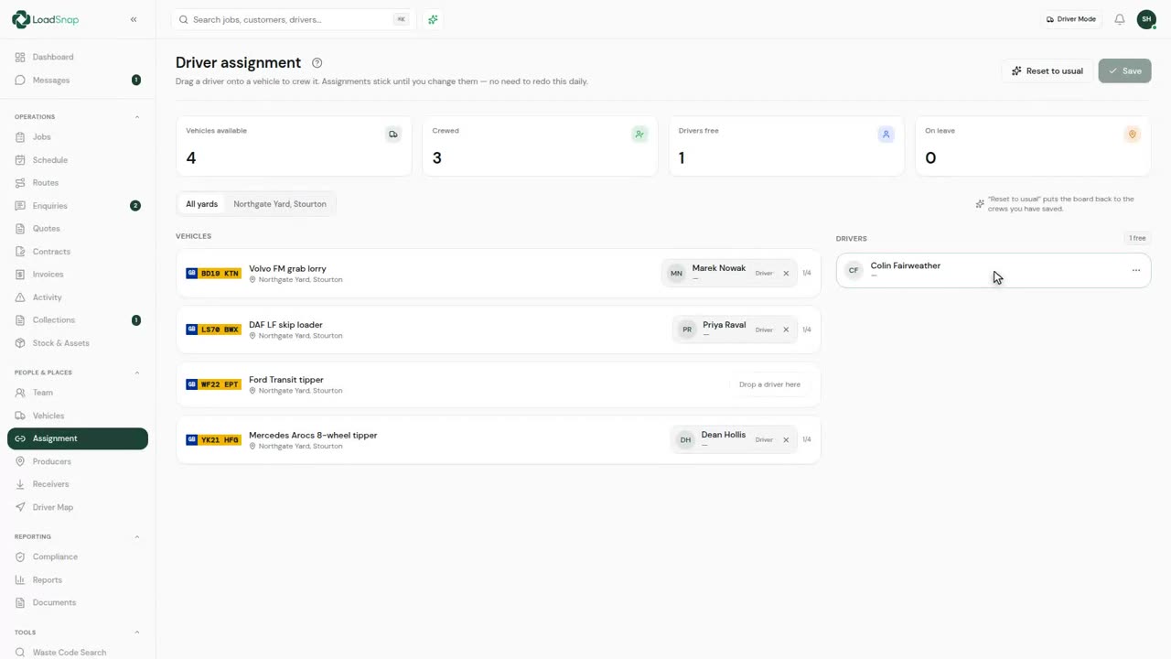
Task: Click the Drop a driver here slot
Action: [x=769, y=384]
